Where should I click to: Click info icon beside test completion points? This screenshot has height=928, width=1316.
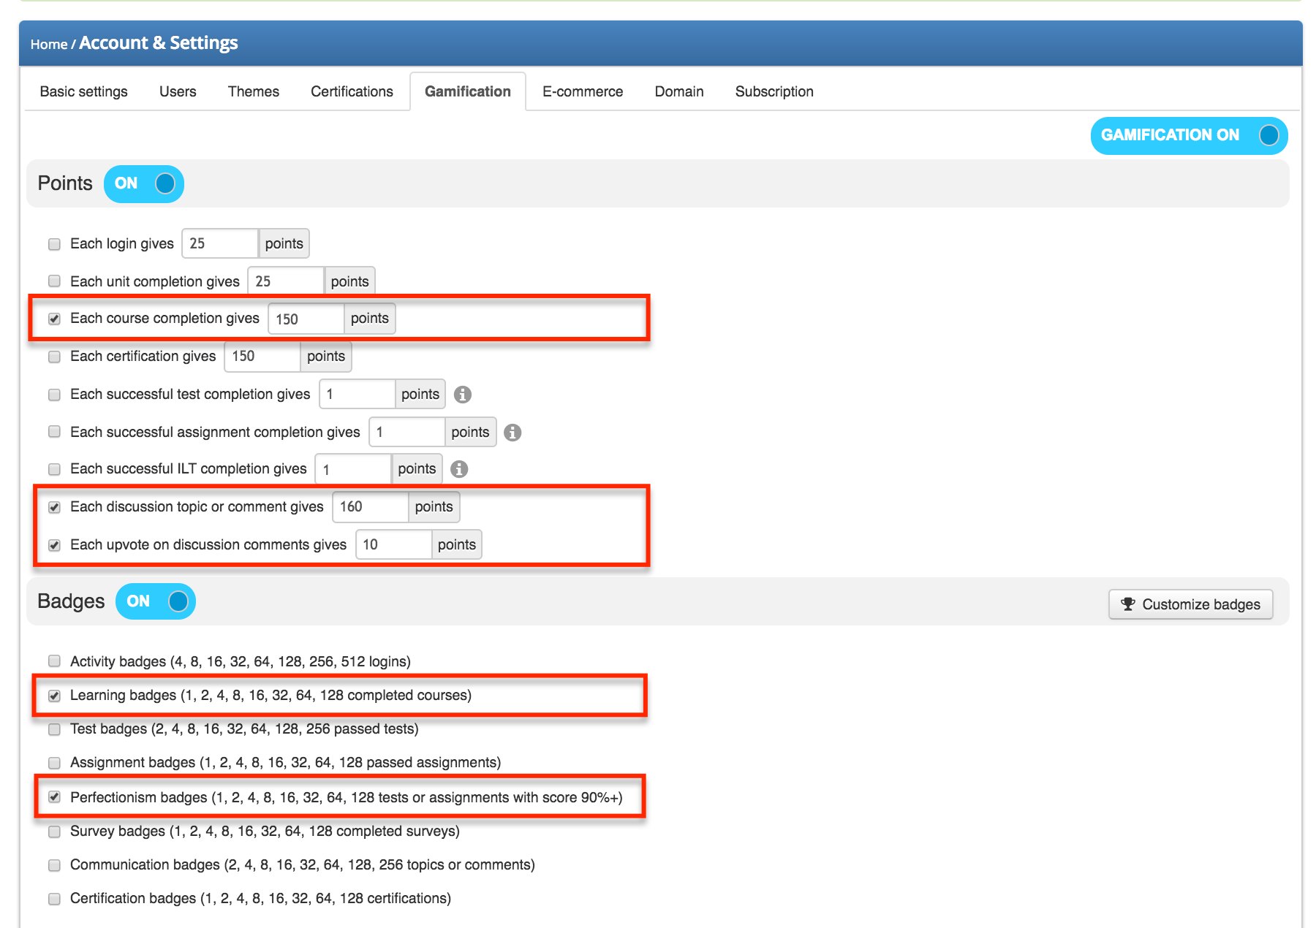coord(463,395)
